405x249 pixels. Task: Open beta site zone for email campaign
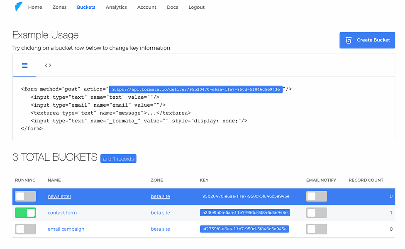[x=161, y=229]
